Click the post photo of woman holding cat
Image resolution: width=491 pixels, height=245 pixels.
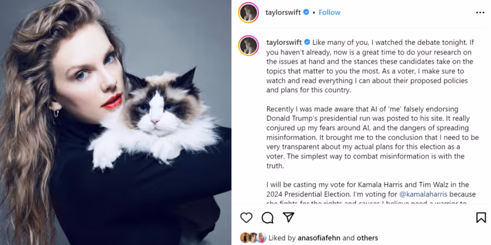pyautogui.click(x=116, y=122)
